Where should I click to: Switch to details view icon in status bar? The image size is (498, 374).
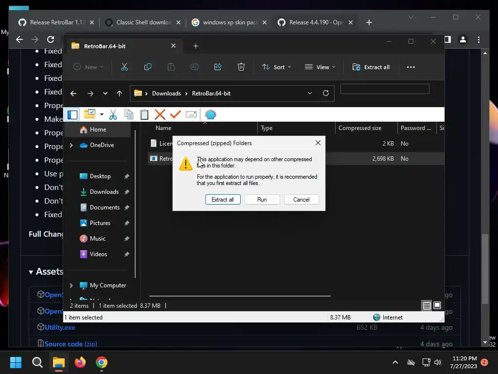427,306
